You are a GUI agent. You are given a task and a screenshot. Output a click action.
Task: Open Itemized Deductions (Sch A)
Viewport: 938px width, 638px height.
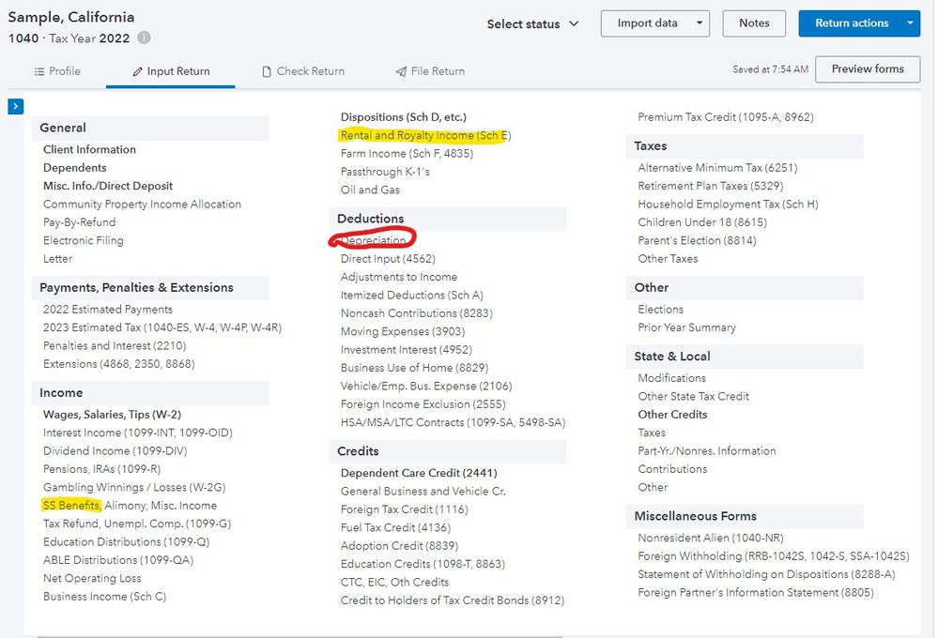tap(411, 296)
